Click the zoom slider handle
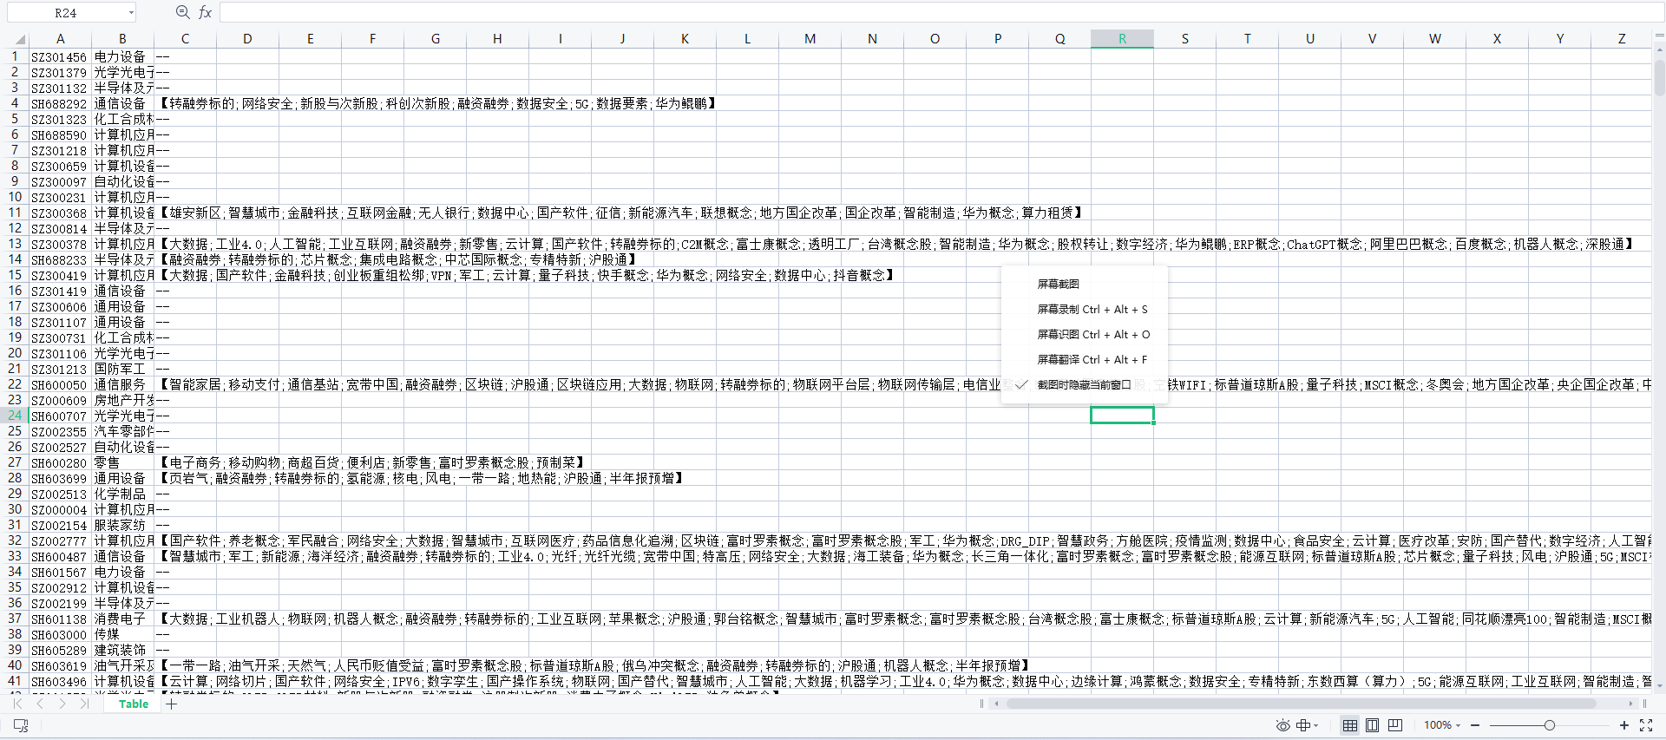This screenshot has height=740, width=1666. pyautogui.click(x=1549, y=725)
